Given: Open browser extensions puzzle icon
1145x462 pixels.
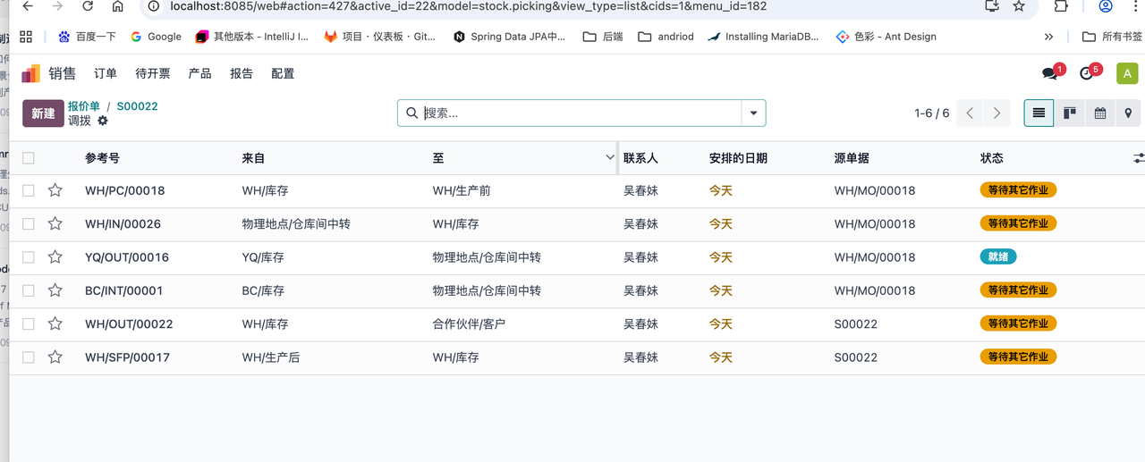Looking at the screenshot, I should pyautogui.click(x=1061, y=6).
